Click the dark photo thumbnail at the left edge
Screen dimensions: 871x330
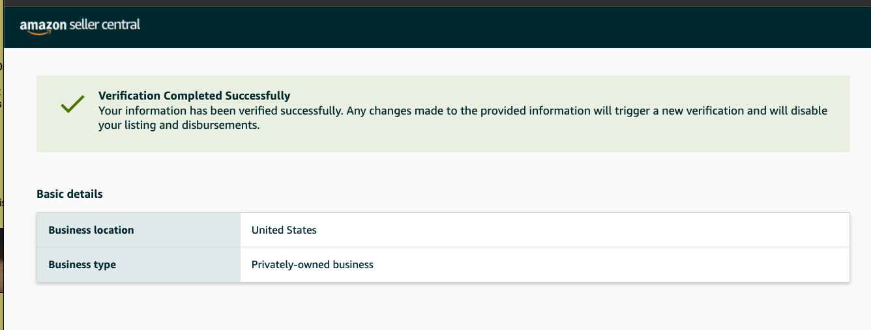(2, 260)
